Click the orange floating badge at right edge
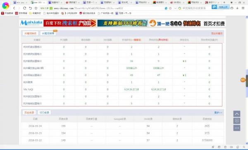 pos(243,80)
